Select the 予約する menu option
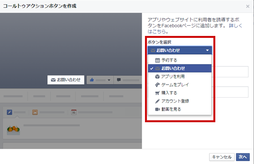Image resolution: width=254 pixels, height=164 pixels. click(x=180, y=60)
